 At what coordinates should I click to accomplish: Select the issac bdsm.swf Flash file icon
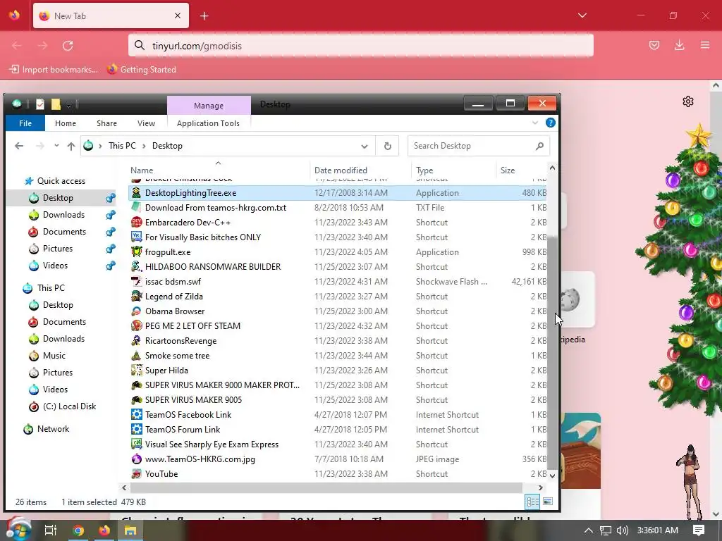pyautogui.click(x=136, y=282)
